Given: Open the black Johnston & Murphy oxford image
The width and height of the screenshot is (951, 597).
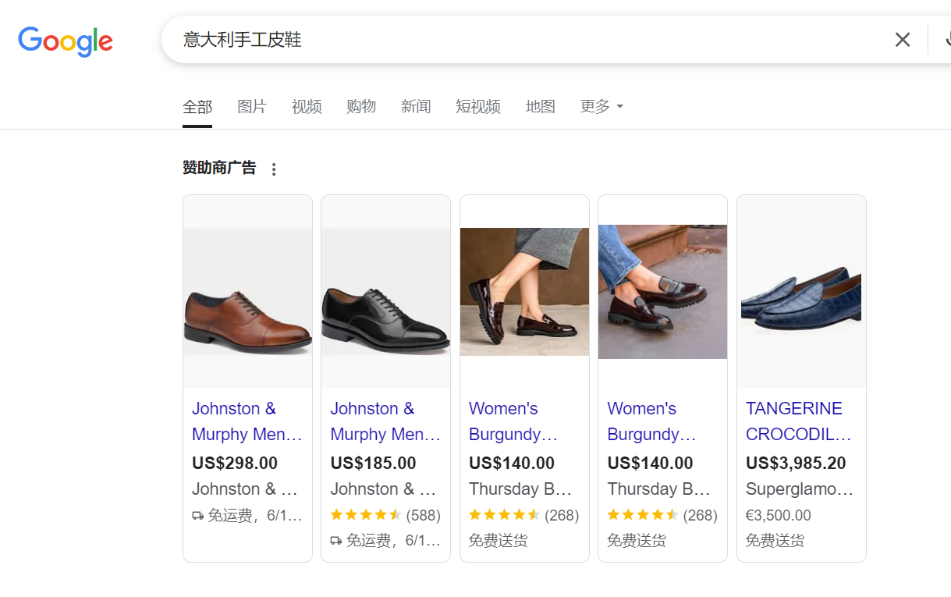Looking at the screenshot, I should click(386, 291).
